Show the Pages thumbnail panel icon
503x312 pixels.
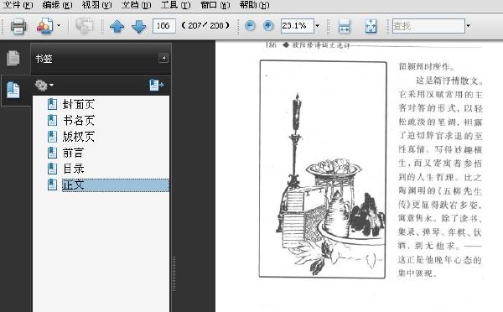13,58
